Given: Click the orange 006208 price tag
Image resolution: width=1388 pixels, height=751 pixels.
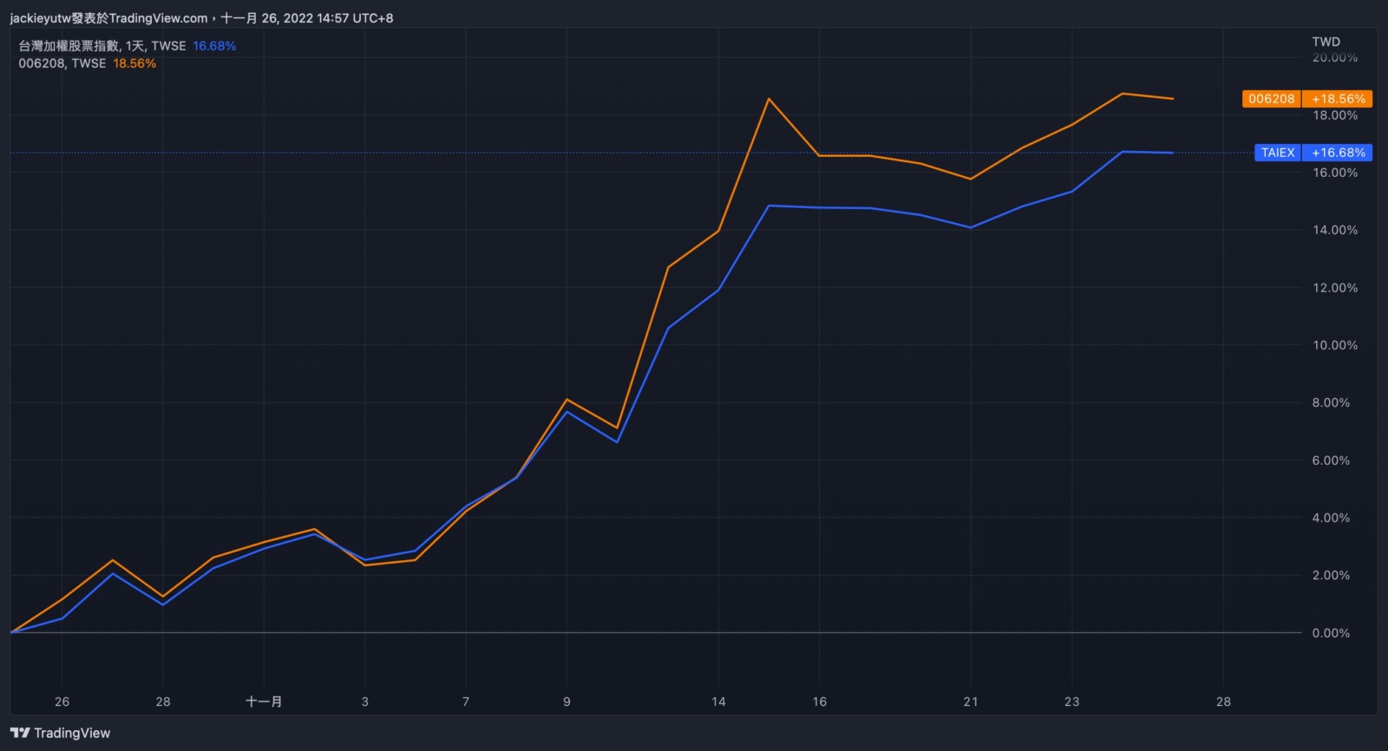Looking at the screenshot, I should point(1271,99).
